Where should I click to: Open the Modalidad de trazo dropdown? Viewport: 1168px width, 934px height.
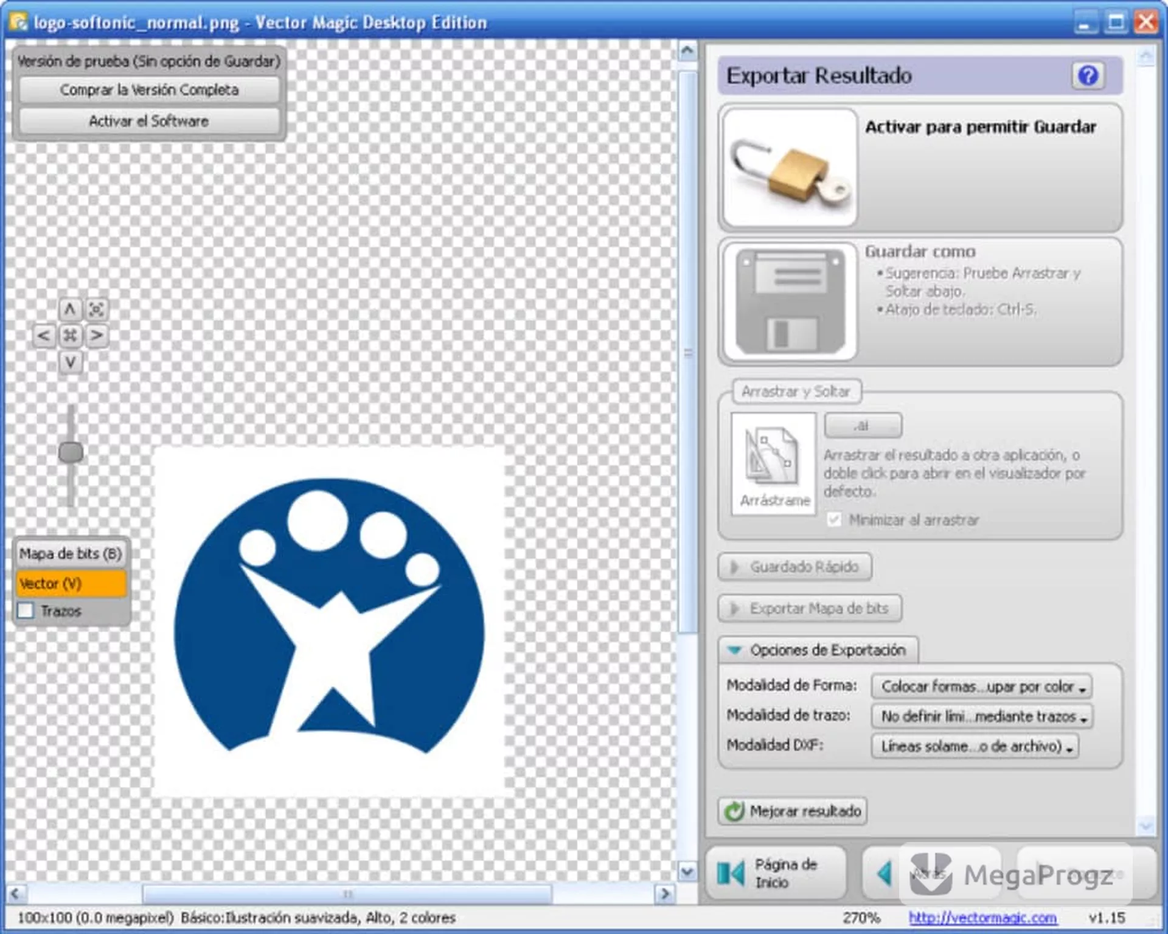pos(981,716)
